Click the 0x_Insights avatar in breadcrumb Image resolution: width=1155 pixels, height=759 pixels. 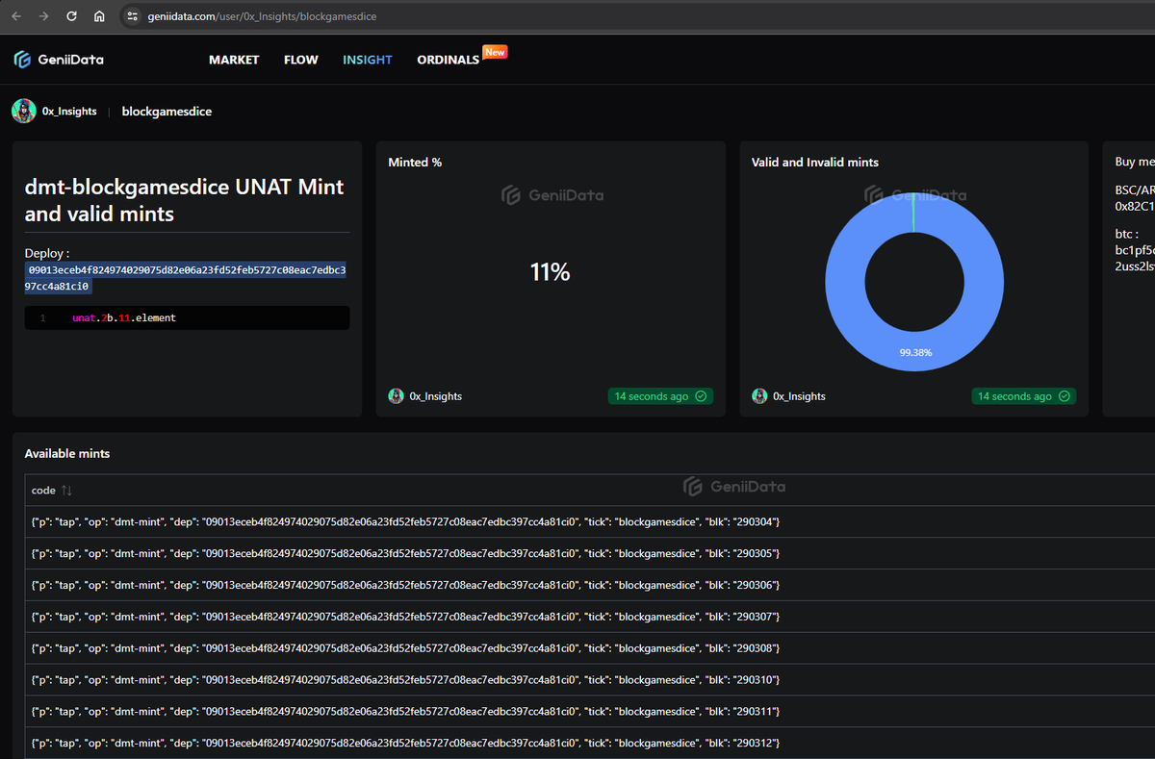(x=24, y=111)
